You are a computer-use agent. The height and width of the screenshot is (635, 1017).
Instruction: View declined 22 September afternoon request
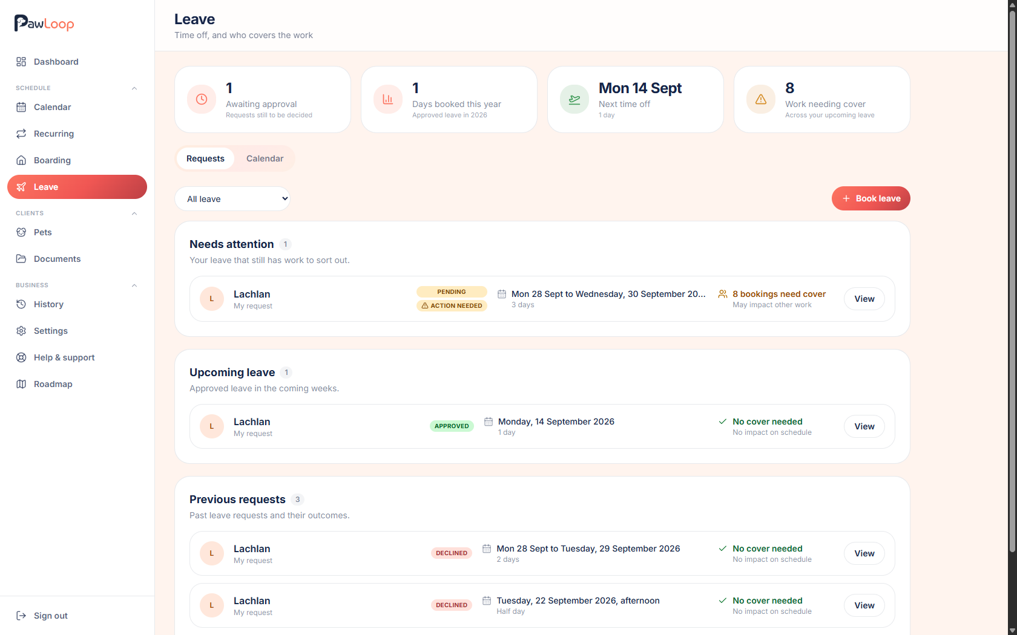864,605
